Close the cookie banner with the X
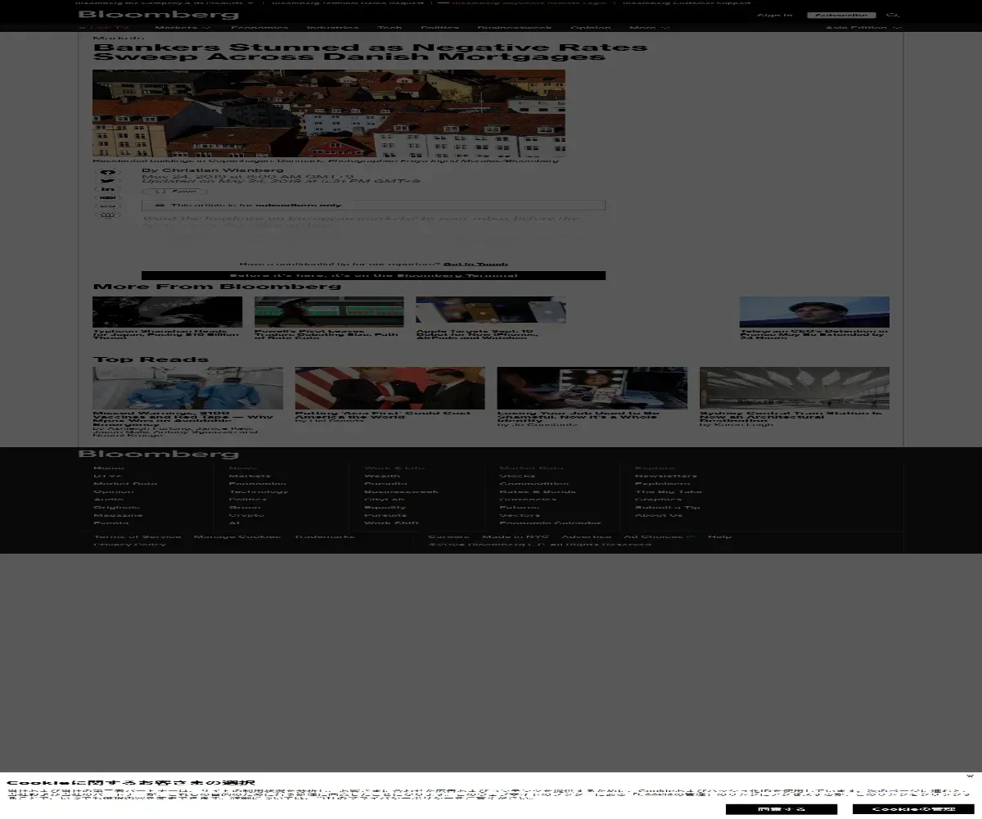 [971, 776]
